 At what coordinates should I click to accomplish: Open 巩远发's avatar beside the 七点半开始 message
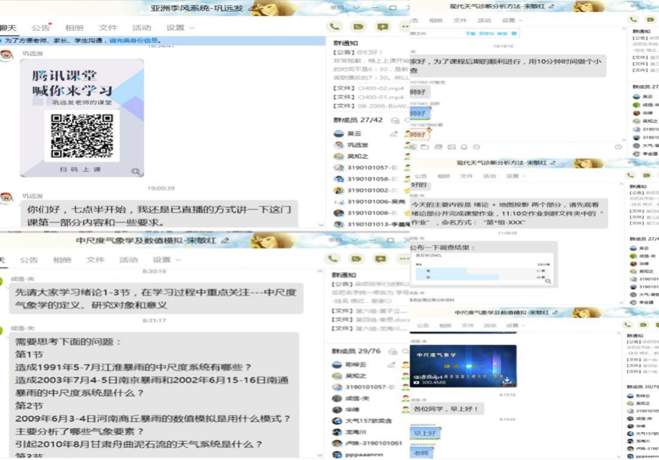[x=7, y=197]
